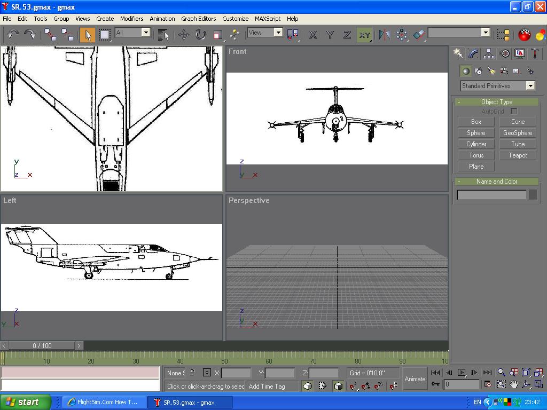This screenshot has width=547, height=410.
Task: Click the Zoom magnifier viewport tool
Action: click(501, 373)
